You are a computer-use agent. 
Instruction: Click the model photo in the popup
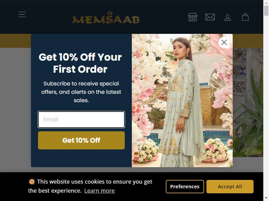182,100
